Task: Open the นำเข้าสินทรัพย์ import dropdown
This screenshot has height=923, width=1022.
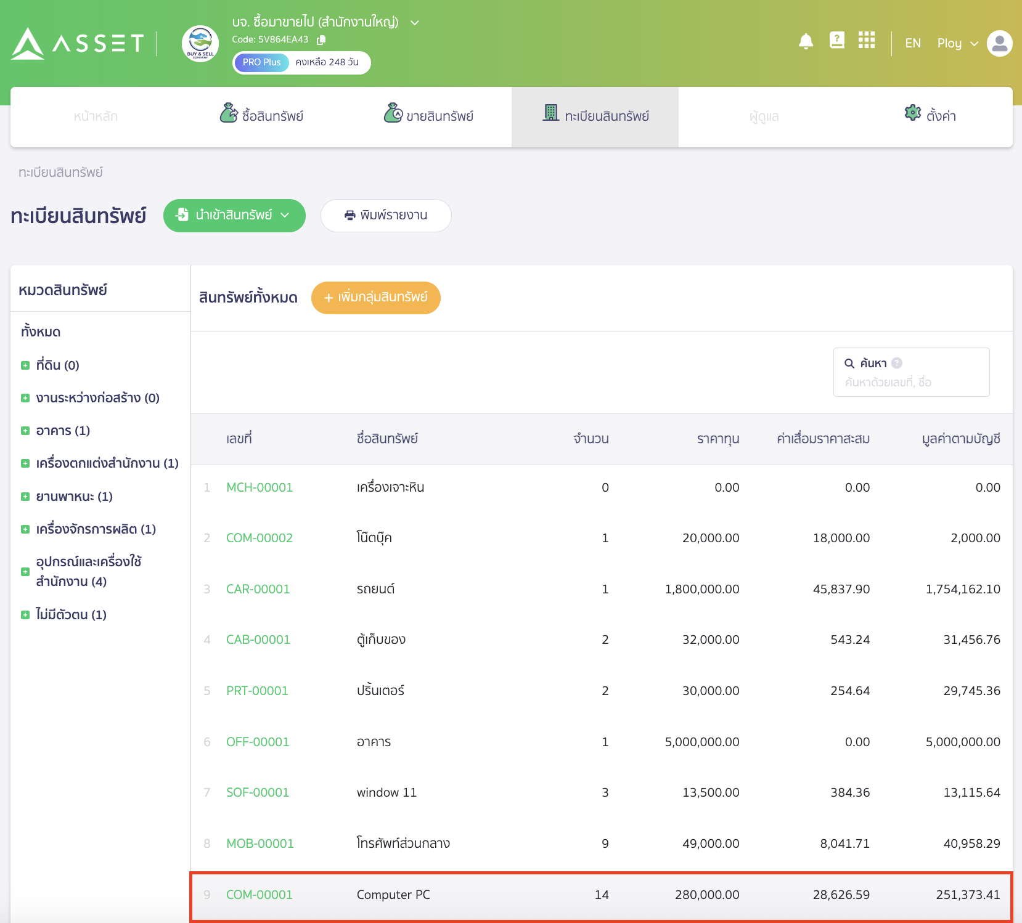Action: tap(234, 216)
